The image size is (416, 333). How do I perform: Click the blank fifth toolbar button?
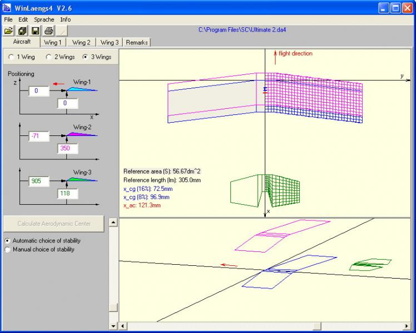click(x=62, y=31)
